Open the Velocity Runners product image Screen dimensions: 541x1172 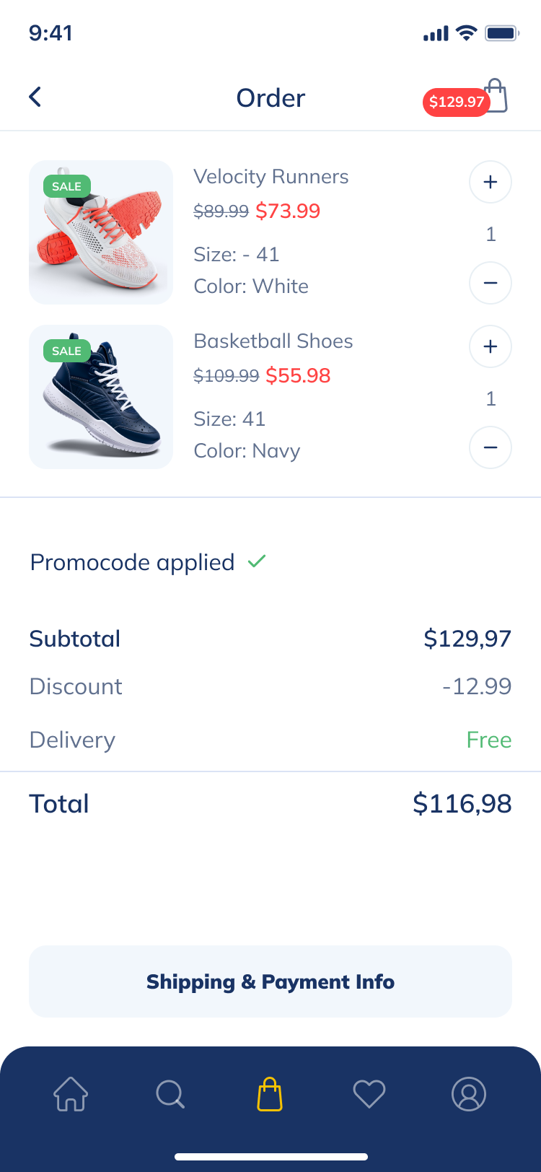(101, 232)
